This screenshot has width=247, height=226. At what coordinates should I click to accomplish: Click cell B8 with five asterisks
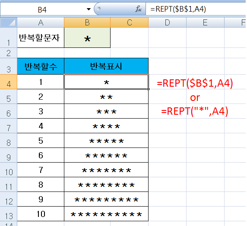click(106, 140)
